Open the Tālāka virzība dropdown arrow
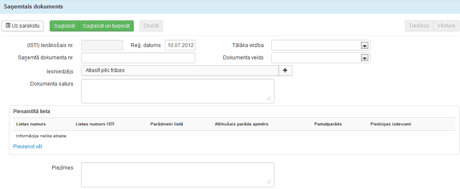The image size is (460, 189). click(x=364, y=45)
